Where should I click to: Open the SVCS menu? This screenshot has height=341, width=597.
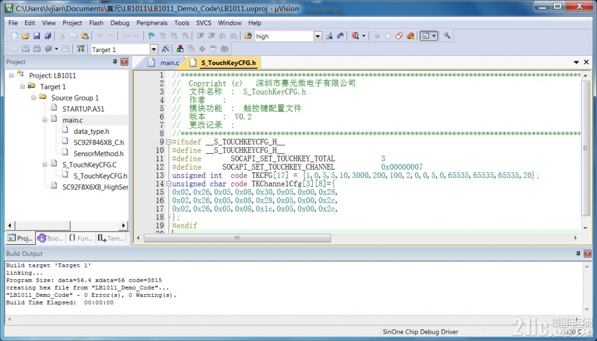tap(203, 23)
